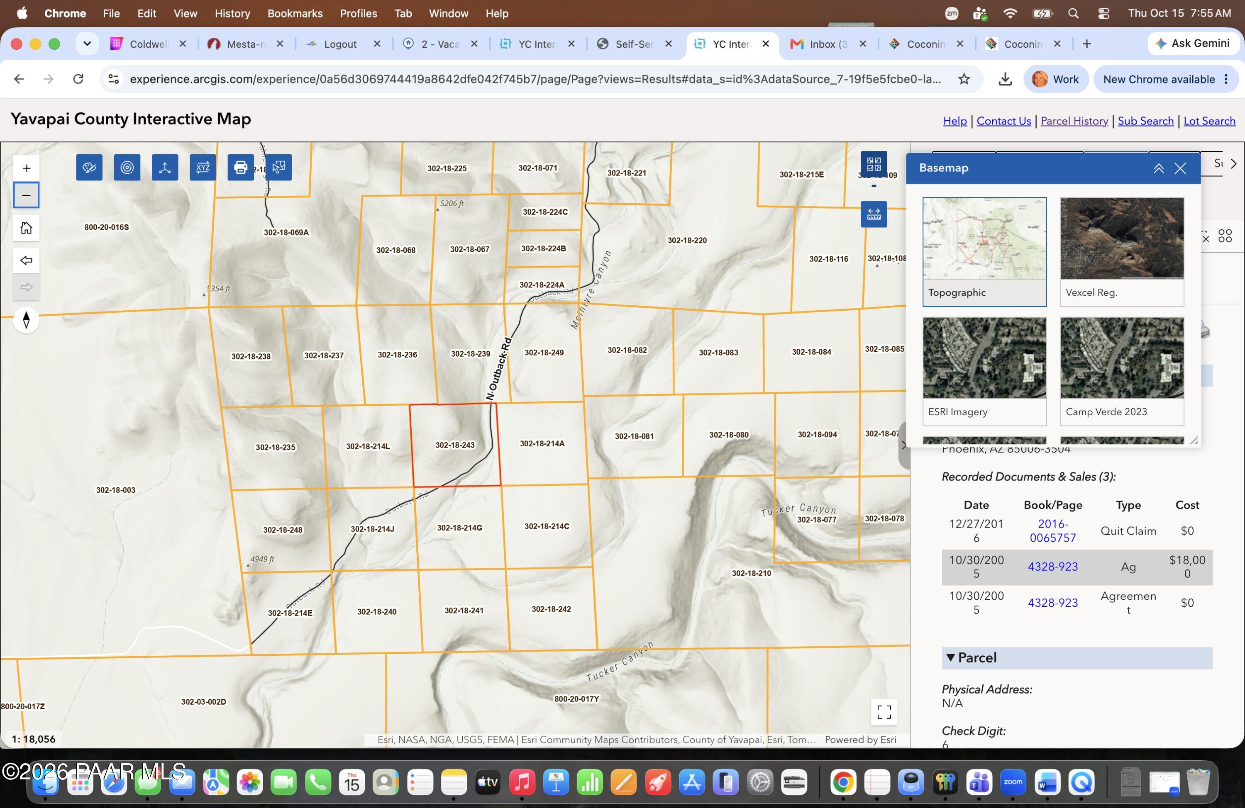Click the browser address bar

click(535, 79)
